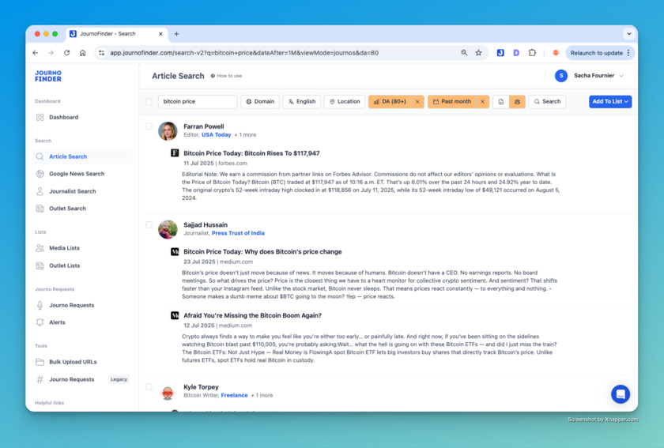Click Kyle Torpey's avatar
The image size is (664, 448).
click(x=168, y=393)
